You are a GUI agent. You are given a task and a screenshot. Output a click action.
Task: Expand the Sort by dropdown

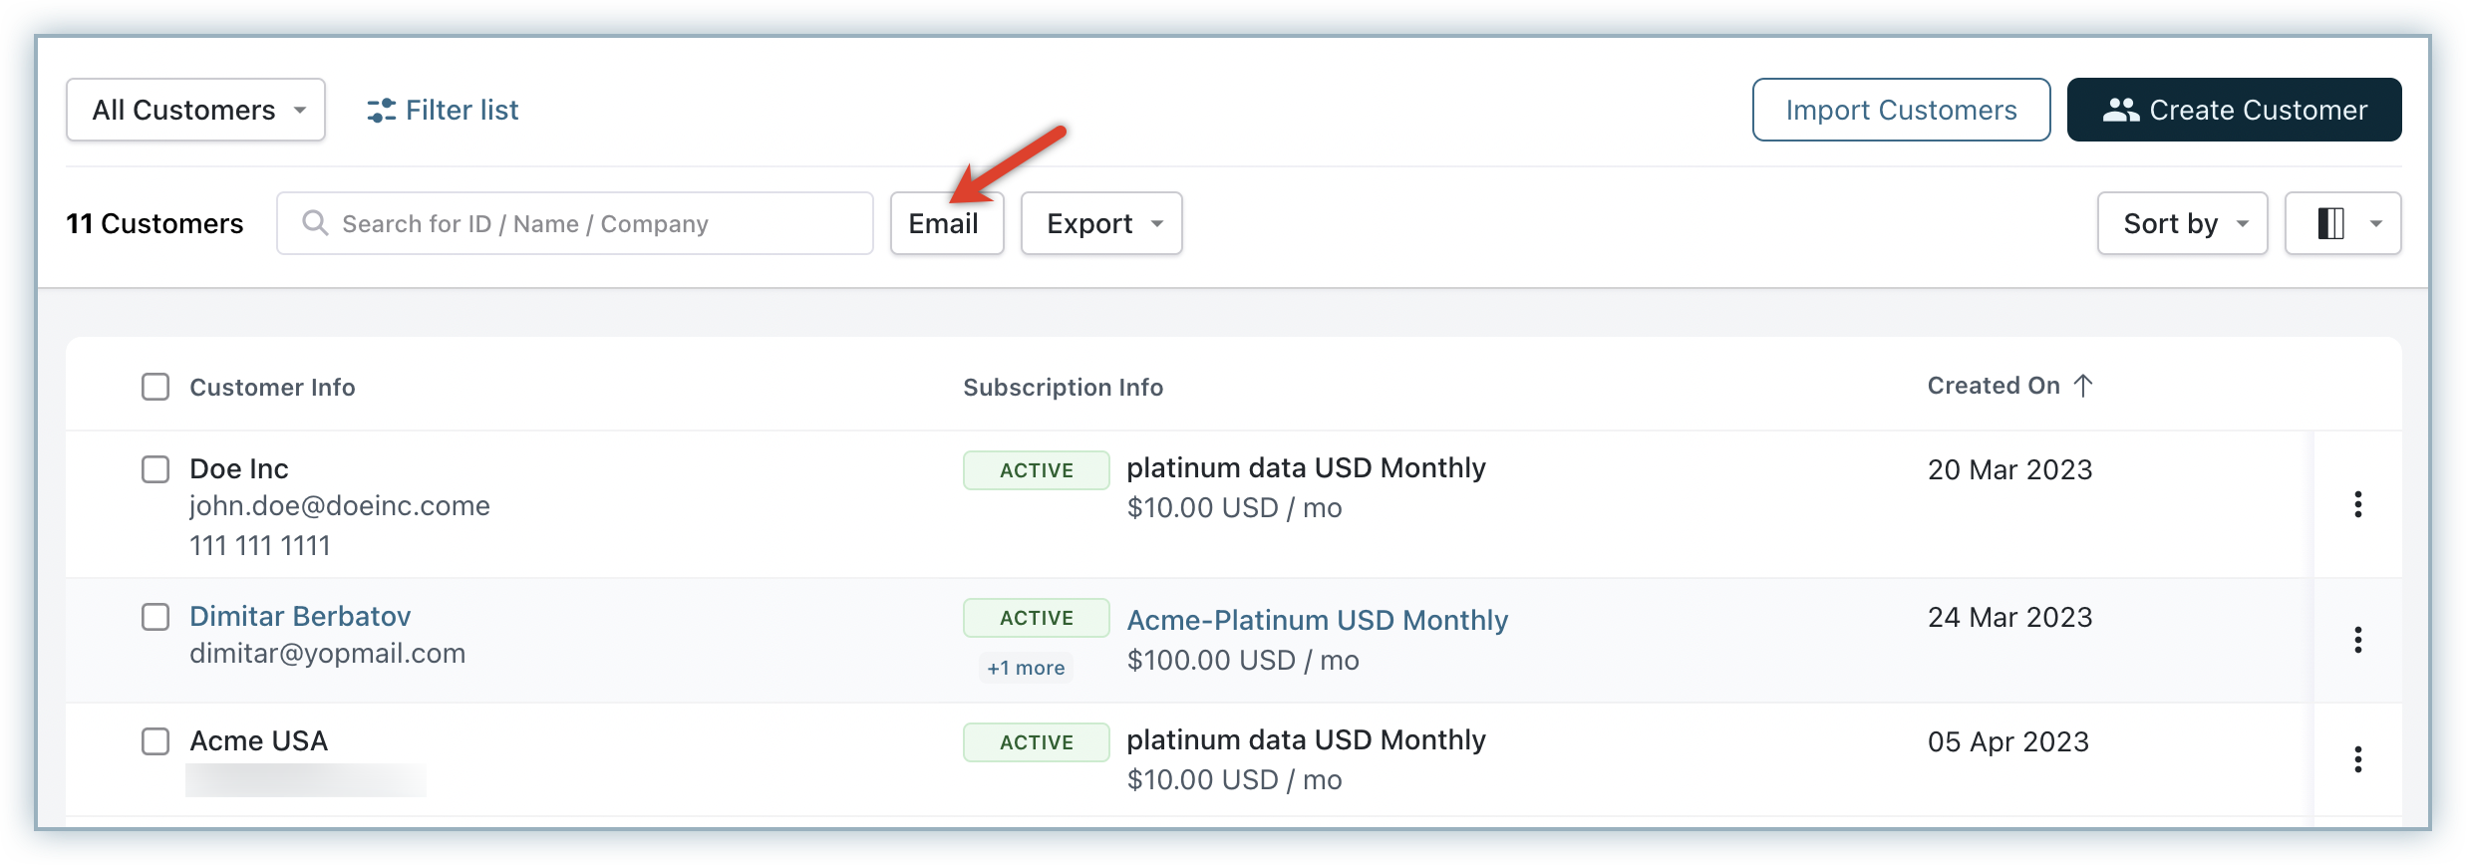pyautogui.click(x=2182, y=223)
